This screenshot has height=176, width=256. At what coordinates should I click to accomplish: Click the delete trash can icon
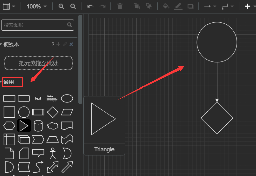point(120,6)
